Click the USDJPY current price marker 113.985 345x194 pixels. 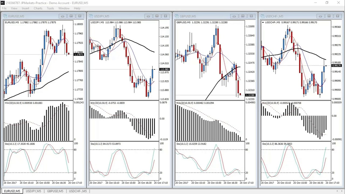[164, 70]
